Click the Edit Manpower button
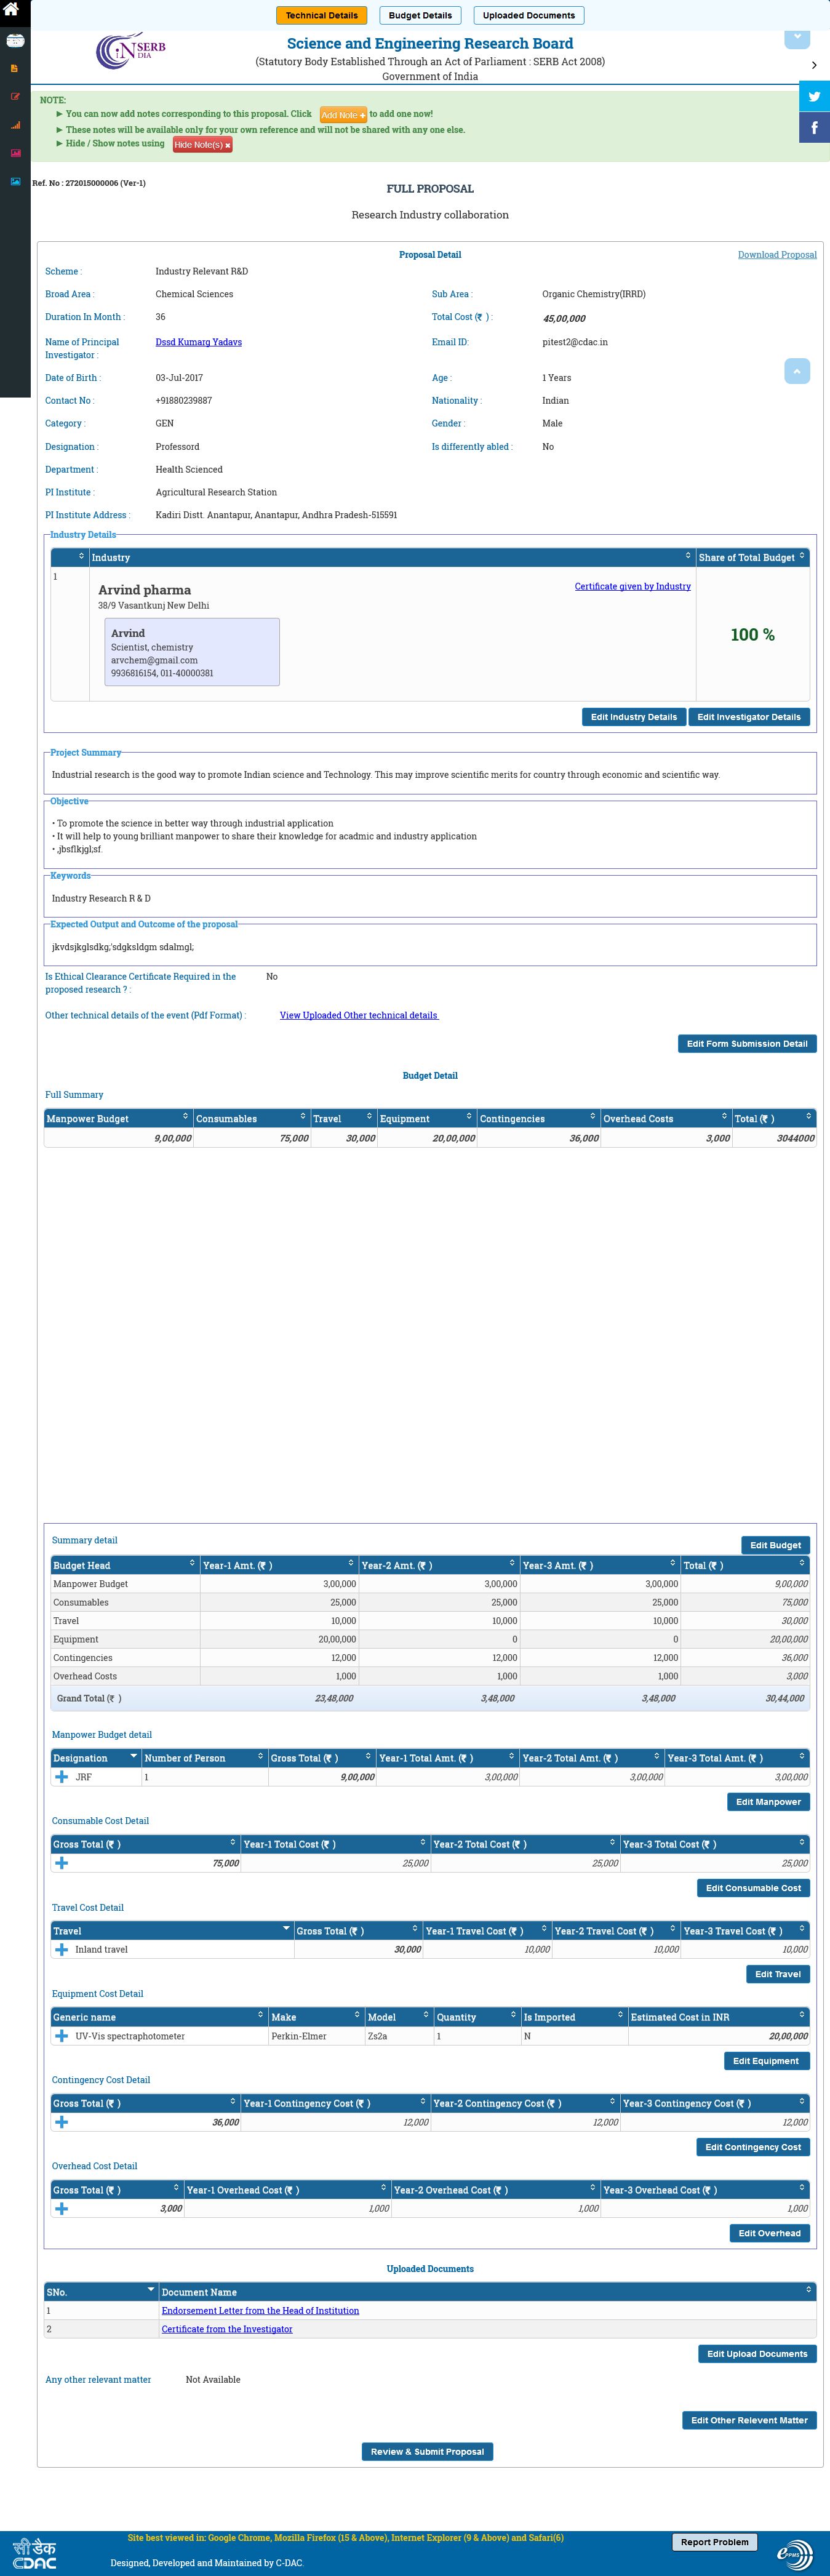The width and height of the screenshot is (830, 2576). [x=768, y=1802]
